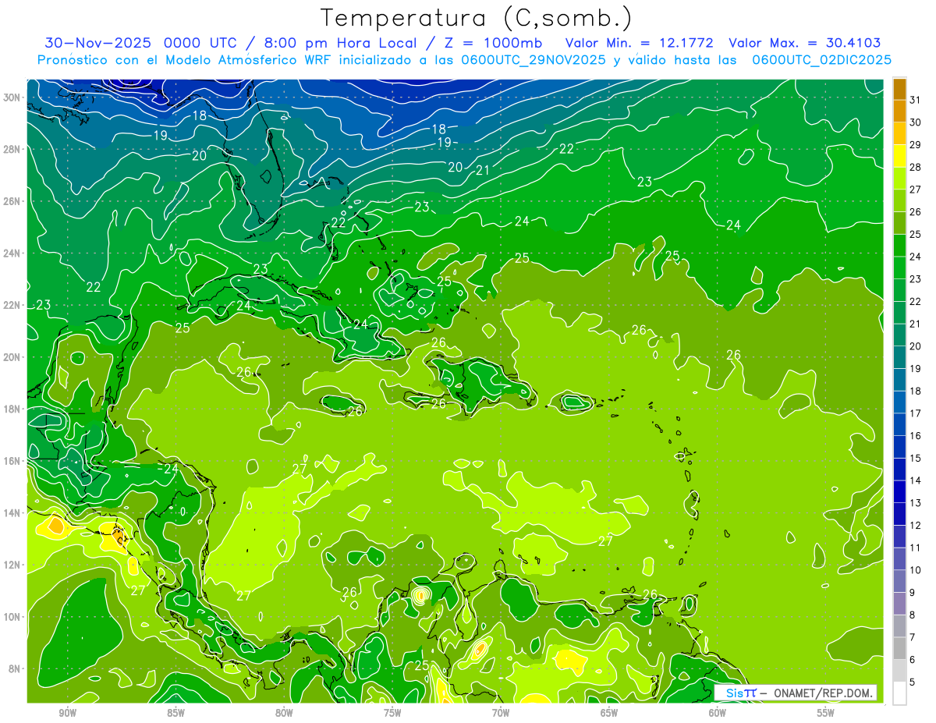Image resolution: width=936 pixels, height=723 pixels.
Task: Click the longitude label 70W
Action: pyautogui.click(x=501, y=712)
